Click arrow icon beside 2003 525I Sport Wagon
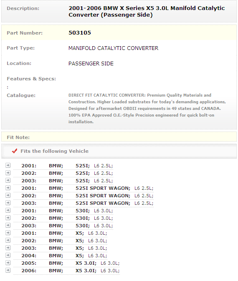 (x=8, y=203)
